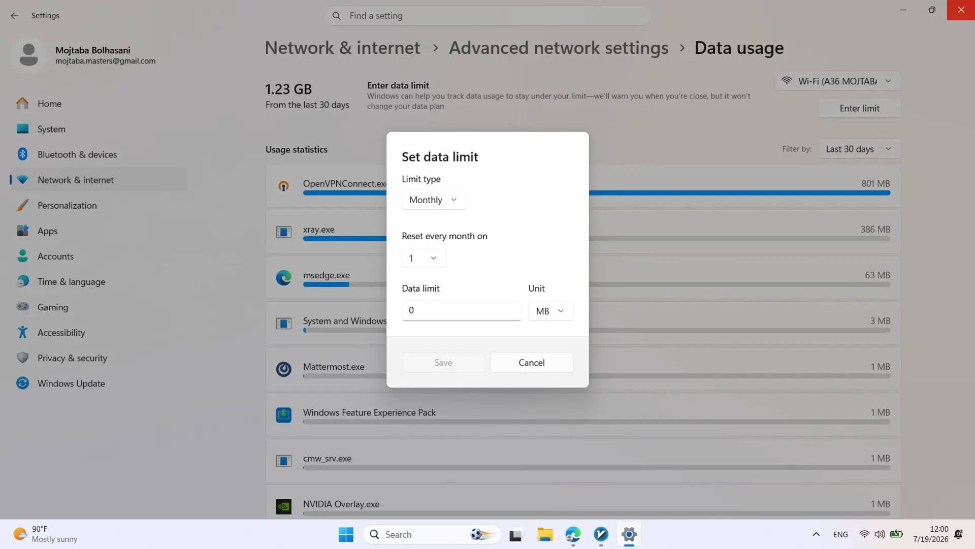Open File Explorer from the taskbar
The height and width of the screenshot is (549, 975).
(545, 534)
